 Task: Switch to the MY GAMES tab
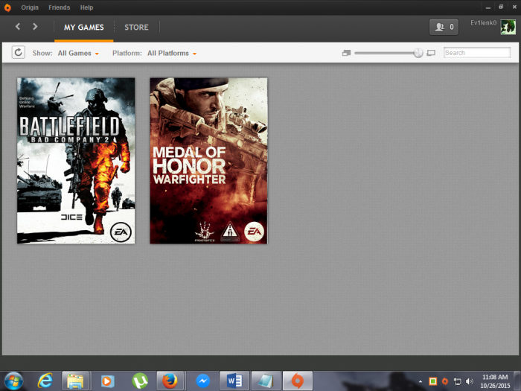tap(83, 28)
